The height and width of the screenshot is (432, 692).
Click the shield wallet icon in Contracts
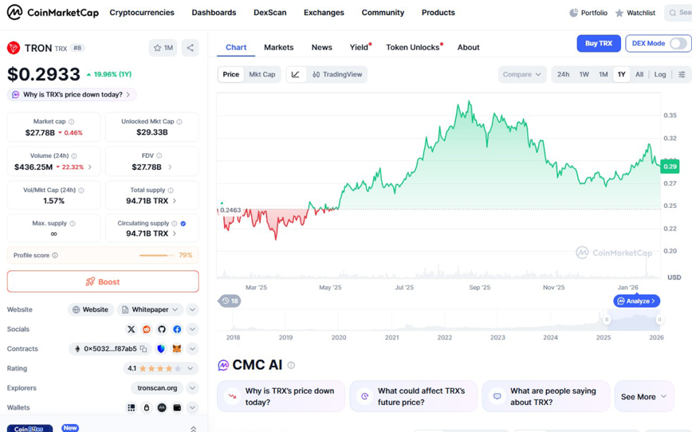pyautogui.click(x=161, y=349)
